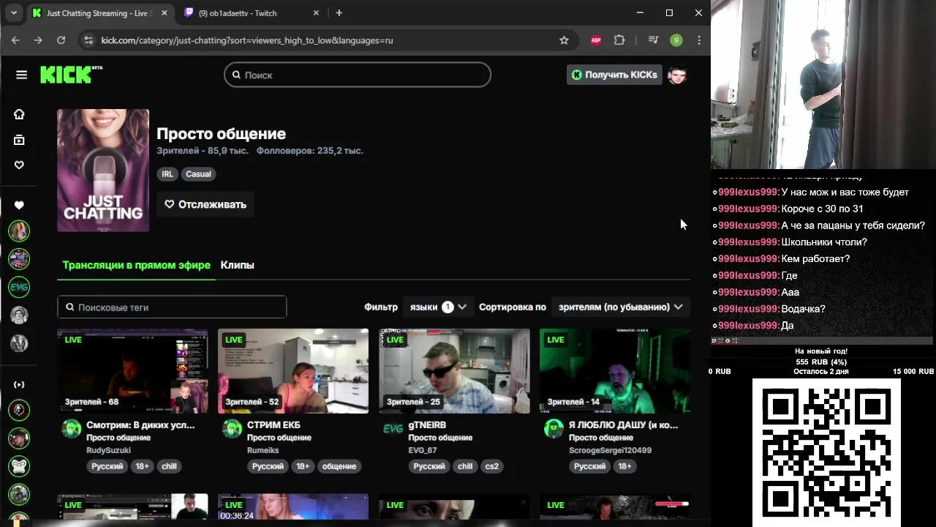Select the общение tag under Rumeiks
This screenshot has height=527, width=936.
tap(339, 466)
